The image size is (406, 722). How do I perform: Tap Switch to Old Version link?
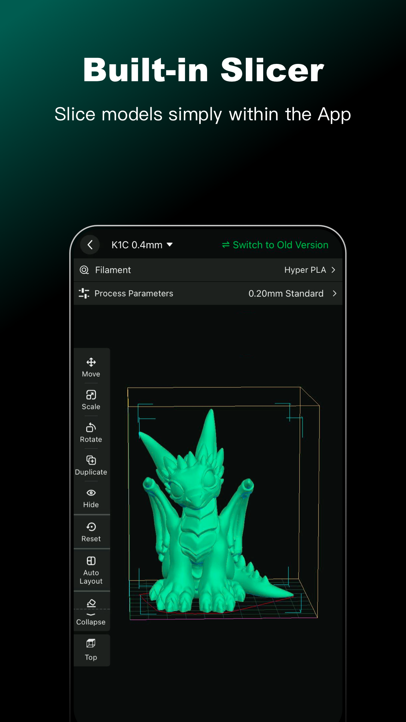coord(280,245)
